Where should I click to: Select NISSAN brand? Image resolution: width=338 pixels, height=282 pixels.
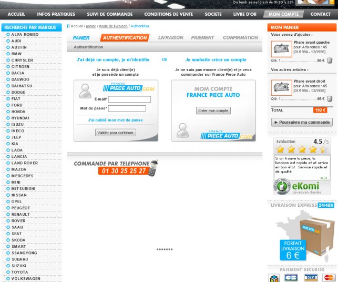(19, 195)
